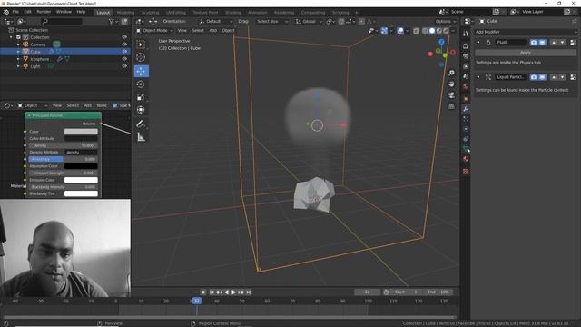Collapse the Fluid modifier panel
Screen dimensions: 581x327
click(x=478, y=43)
